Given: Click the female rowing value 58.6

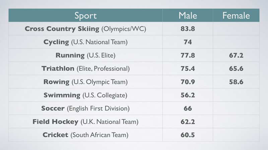Looking at the screenshot, I should point(236,82).
